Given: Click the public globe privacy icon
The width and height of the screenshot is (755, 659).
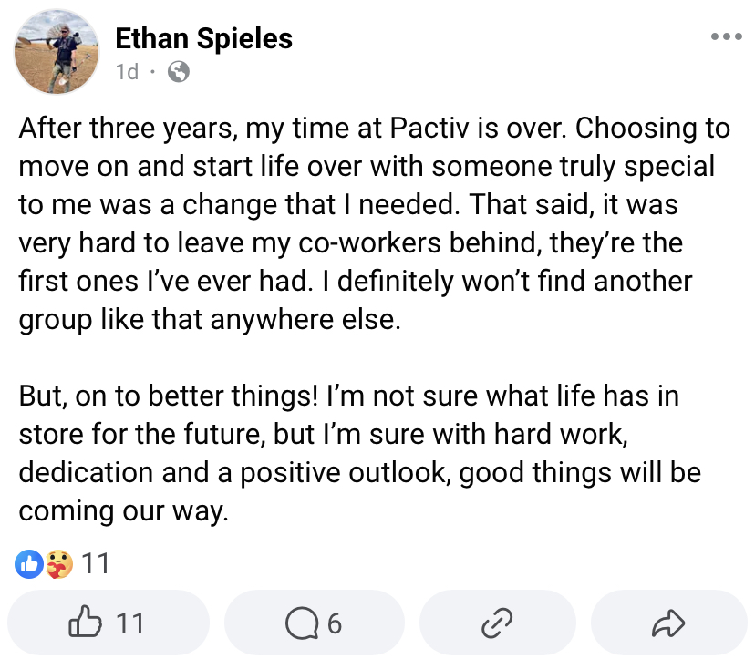Looking at the screenshot, I should coord(178,72).
